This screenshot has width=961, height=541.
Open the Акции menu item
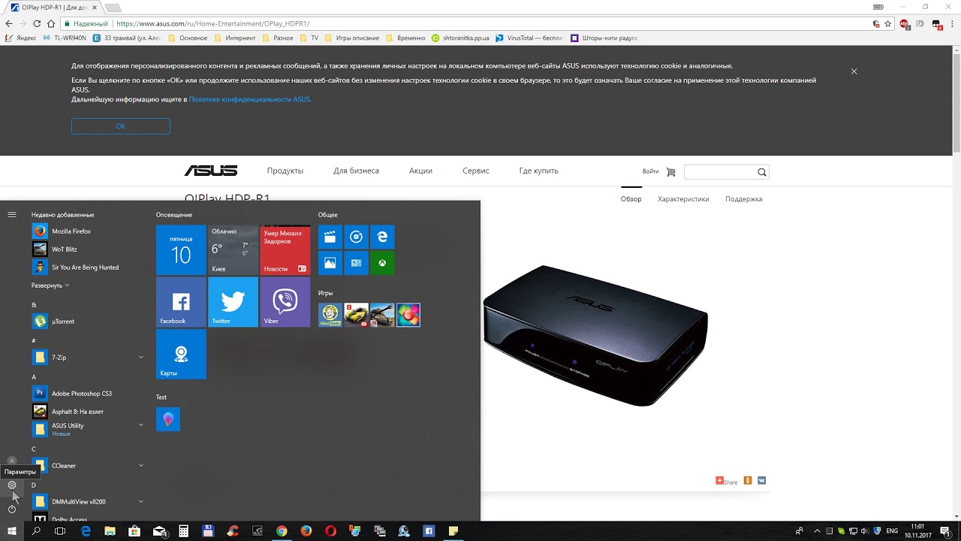420,171
